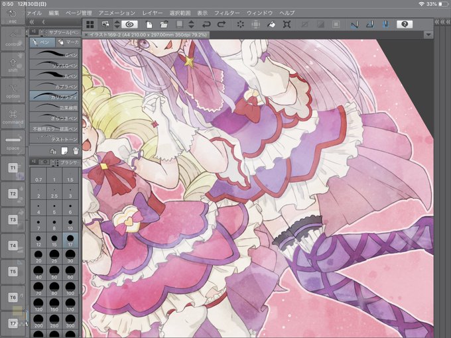The width and height of the screenshot is (451, 338).
Task: Open the ページ管理 menu
Action: point(78,13)
